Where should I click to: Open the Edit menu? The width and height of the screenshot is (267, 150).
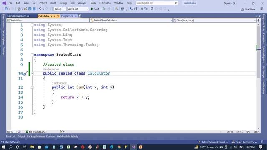[18, 3]
